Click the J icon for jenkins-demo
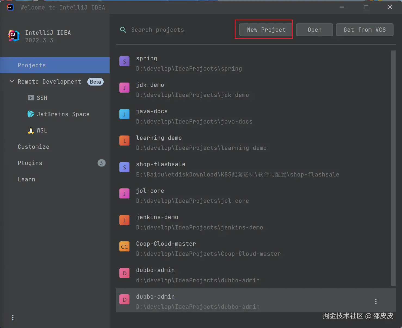The image size is (402, 328). click(125, 220)
